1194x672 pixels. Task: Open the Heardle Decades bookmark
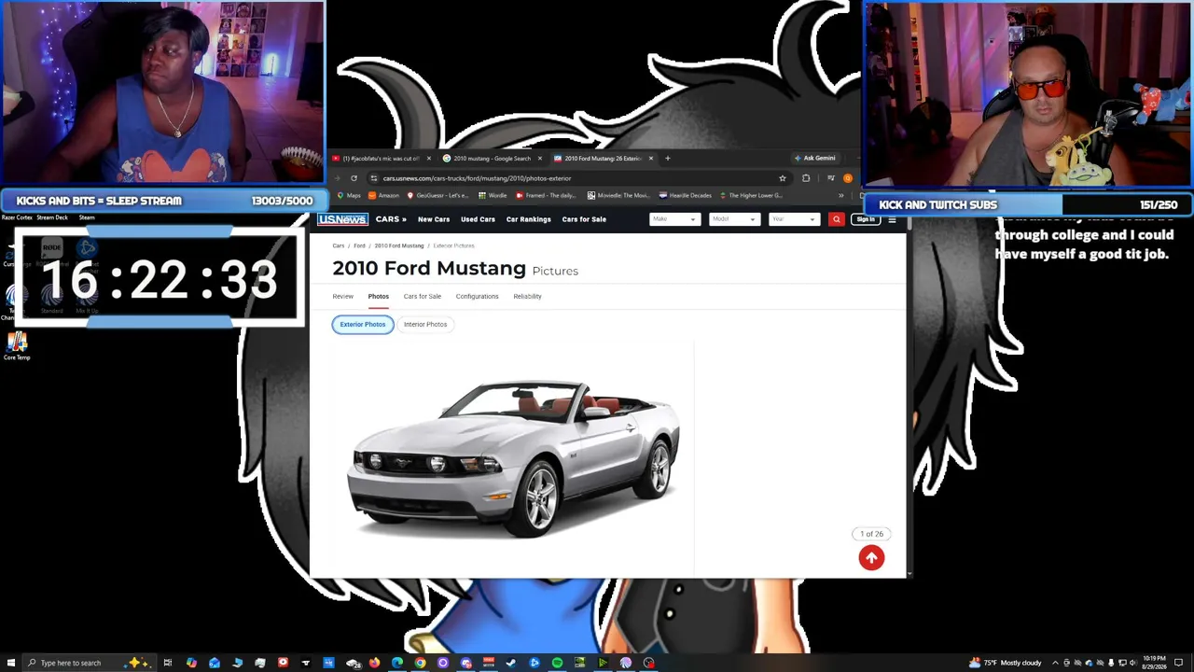coord(685,196)
